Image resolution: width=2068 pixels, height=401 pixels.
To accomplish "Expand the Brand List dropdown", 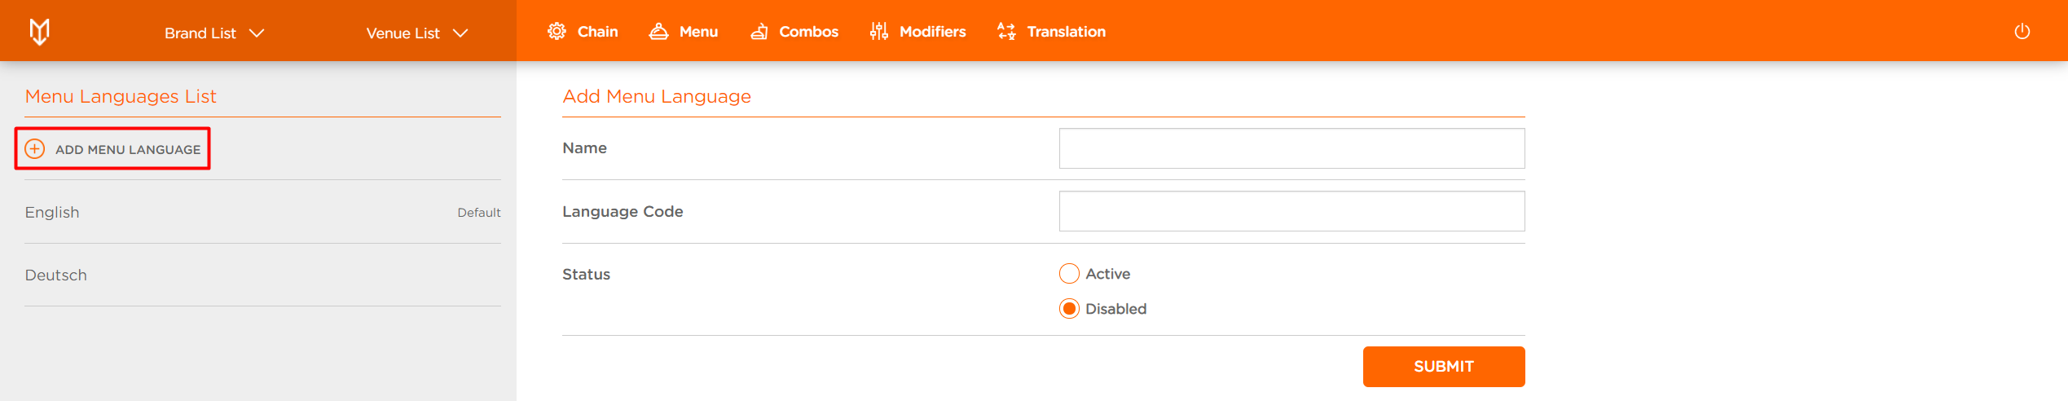I will 215,33.
